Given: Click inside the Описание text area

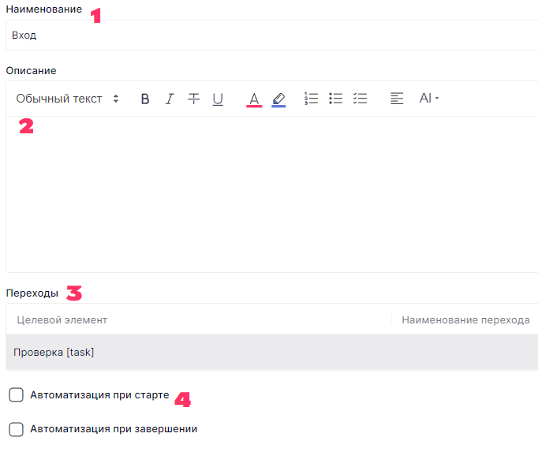Looking at the screenshot, I should [x=268, y=197].
